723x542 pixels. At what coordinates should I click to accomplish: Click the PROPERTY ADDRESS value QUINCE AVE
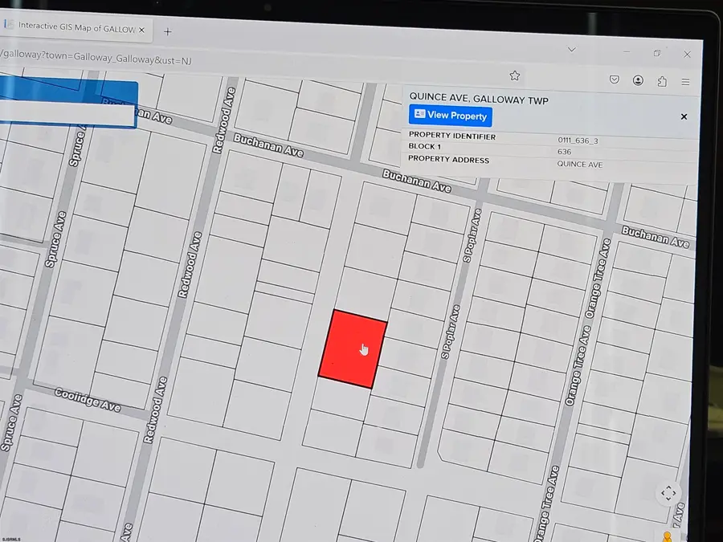pyautogui.click(x=579, y=164)
